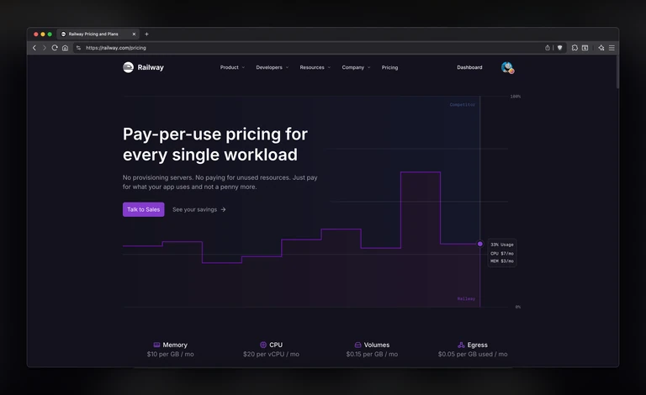Open site settings icon in address bar
This screenshot has width=646, height=395.
click(x=78, y=48)
